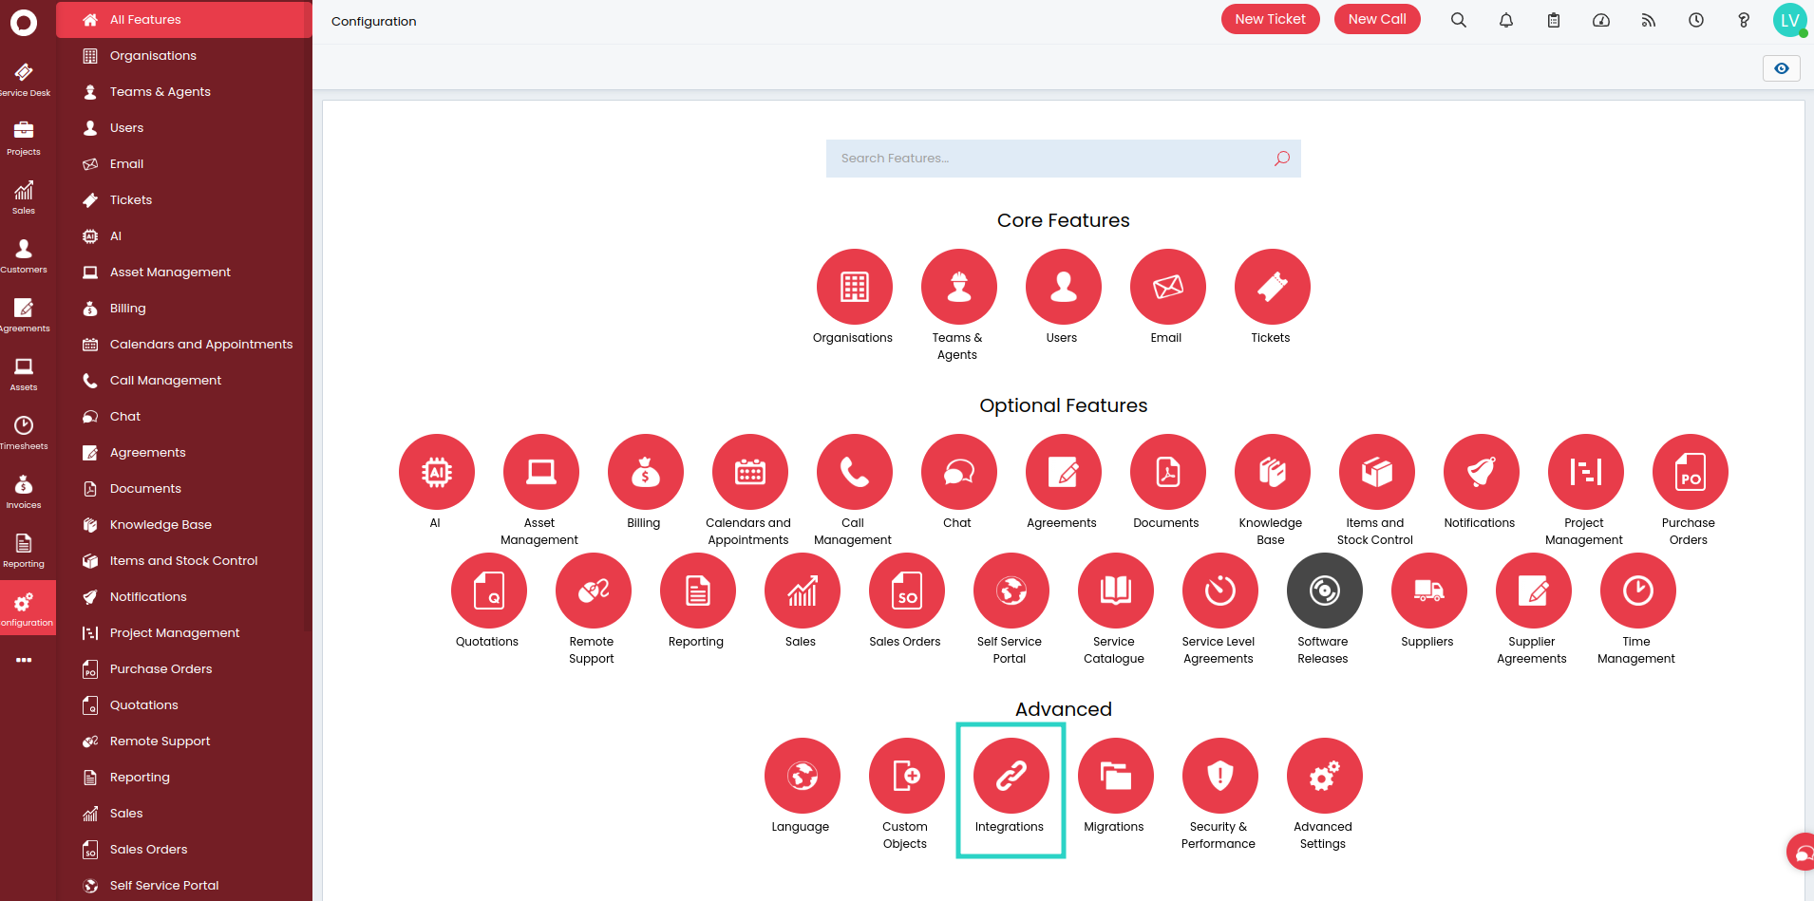Click the Search Features input field
The image size is (1814, 901).
tap(1049, 159)
